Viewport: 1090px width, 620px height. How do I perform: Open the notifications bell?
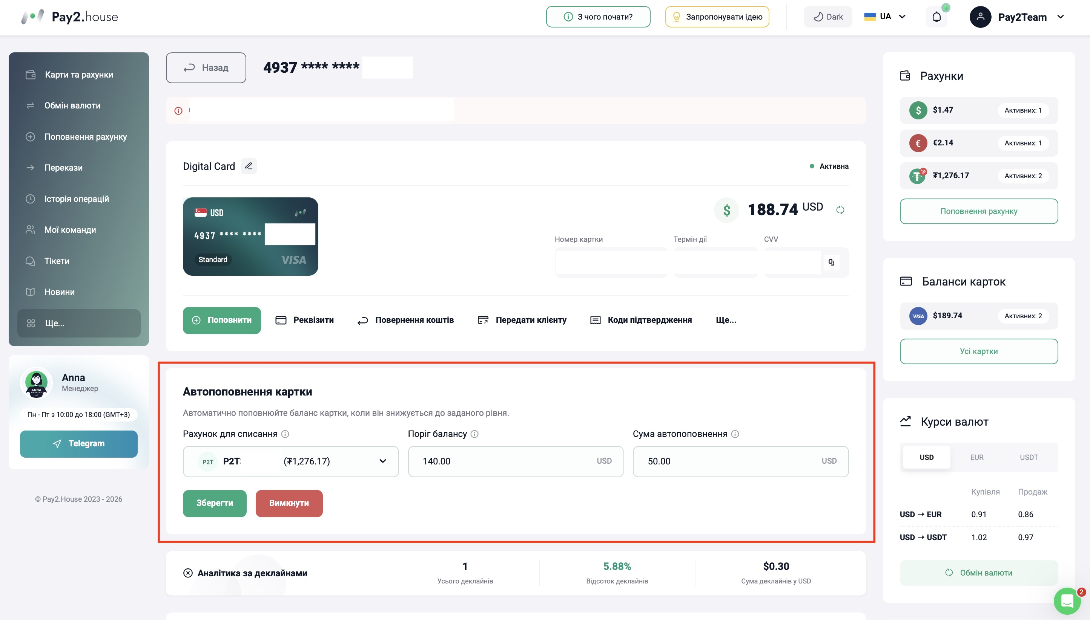[x=936, y=17]
